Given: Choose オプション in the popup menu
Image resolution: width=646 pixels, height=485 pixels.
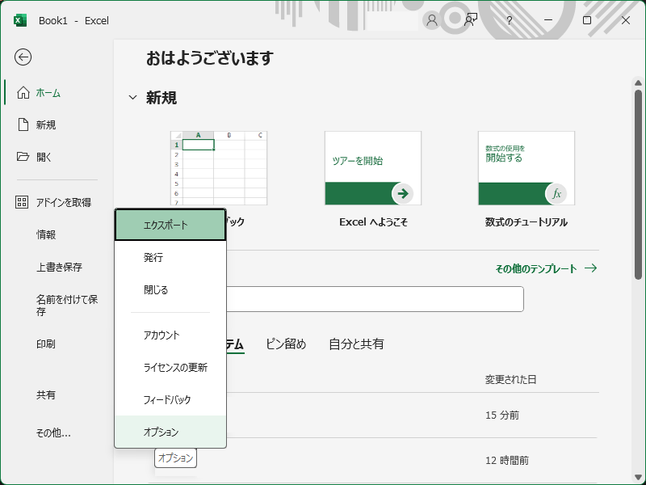Looking at the screenshot, I should point(170,432).
